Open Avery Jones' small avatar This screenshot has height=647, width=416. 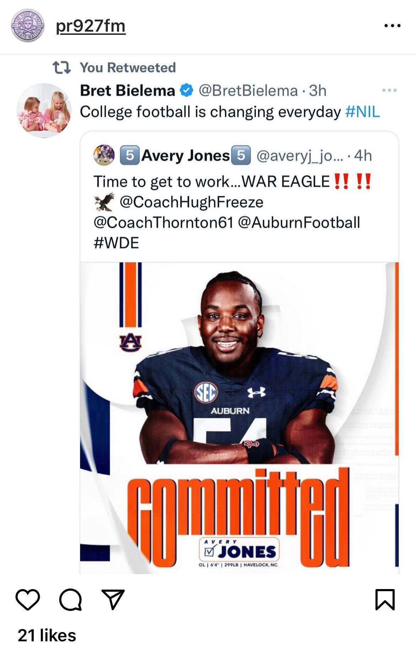(x=104, y=155)
